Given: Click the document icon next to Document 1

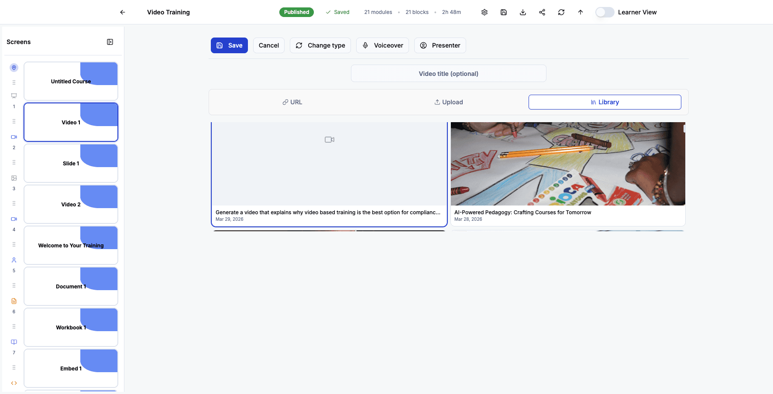Looking at the screenshot, I should (14, 301).
